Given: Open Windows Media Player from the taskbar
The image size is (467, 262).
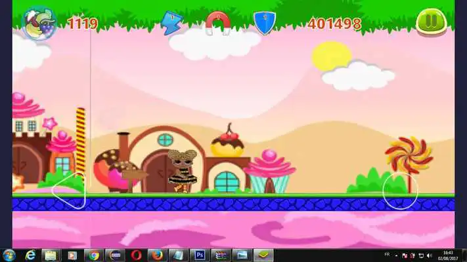Looking at the screenshot, I should (x=72, y=255).
